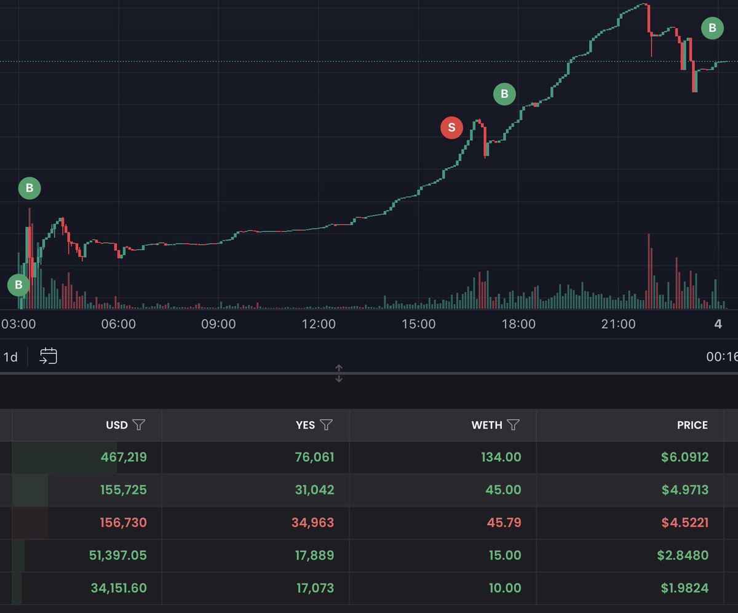Click the B buy marker at top right
The width and height of the screenshot is (738, 613).
pyautogui.click(x=713, y=28)
